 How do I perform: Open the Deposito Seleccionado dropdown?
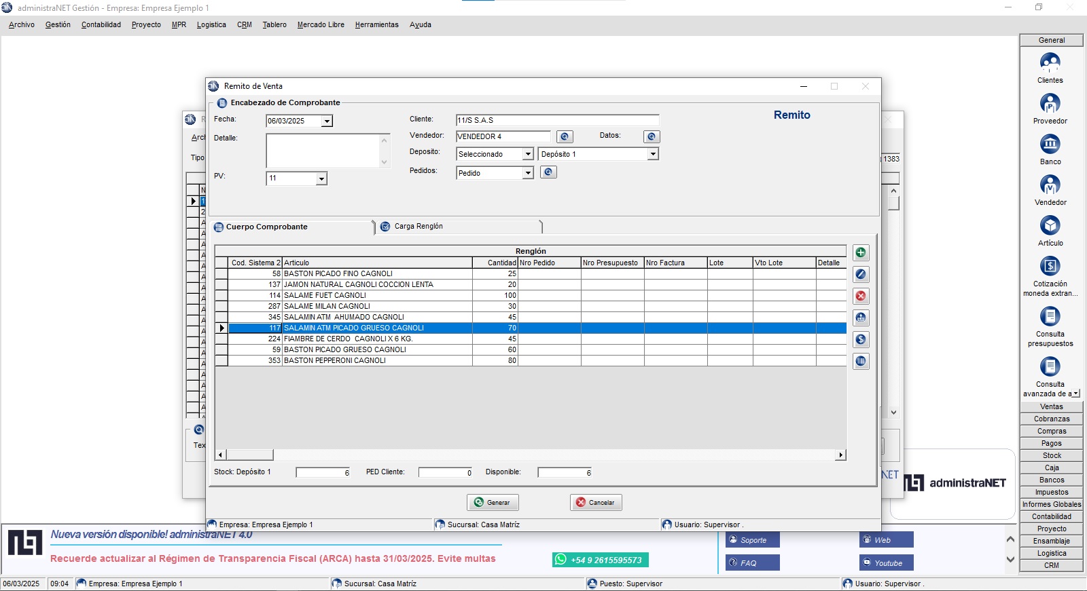point(528,155)
